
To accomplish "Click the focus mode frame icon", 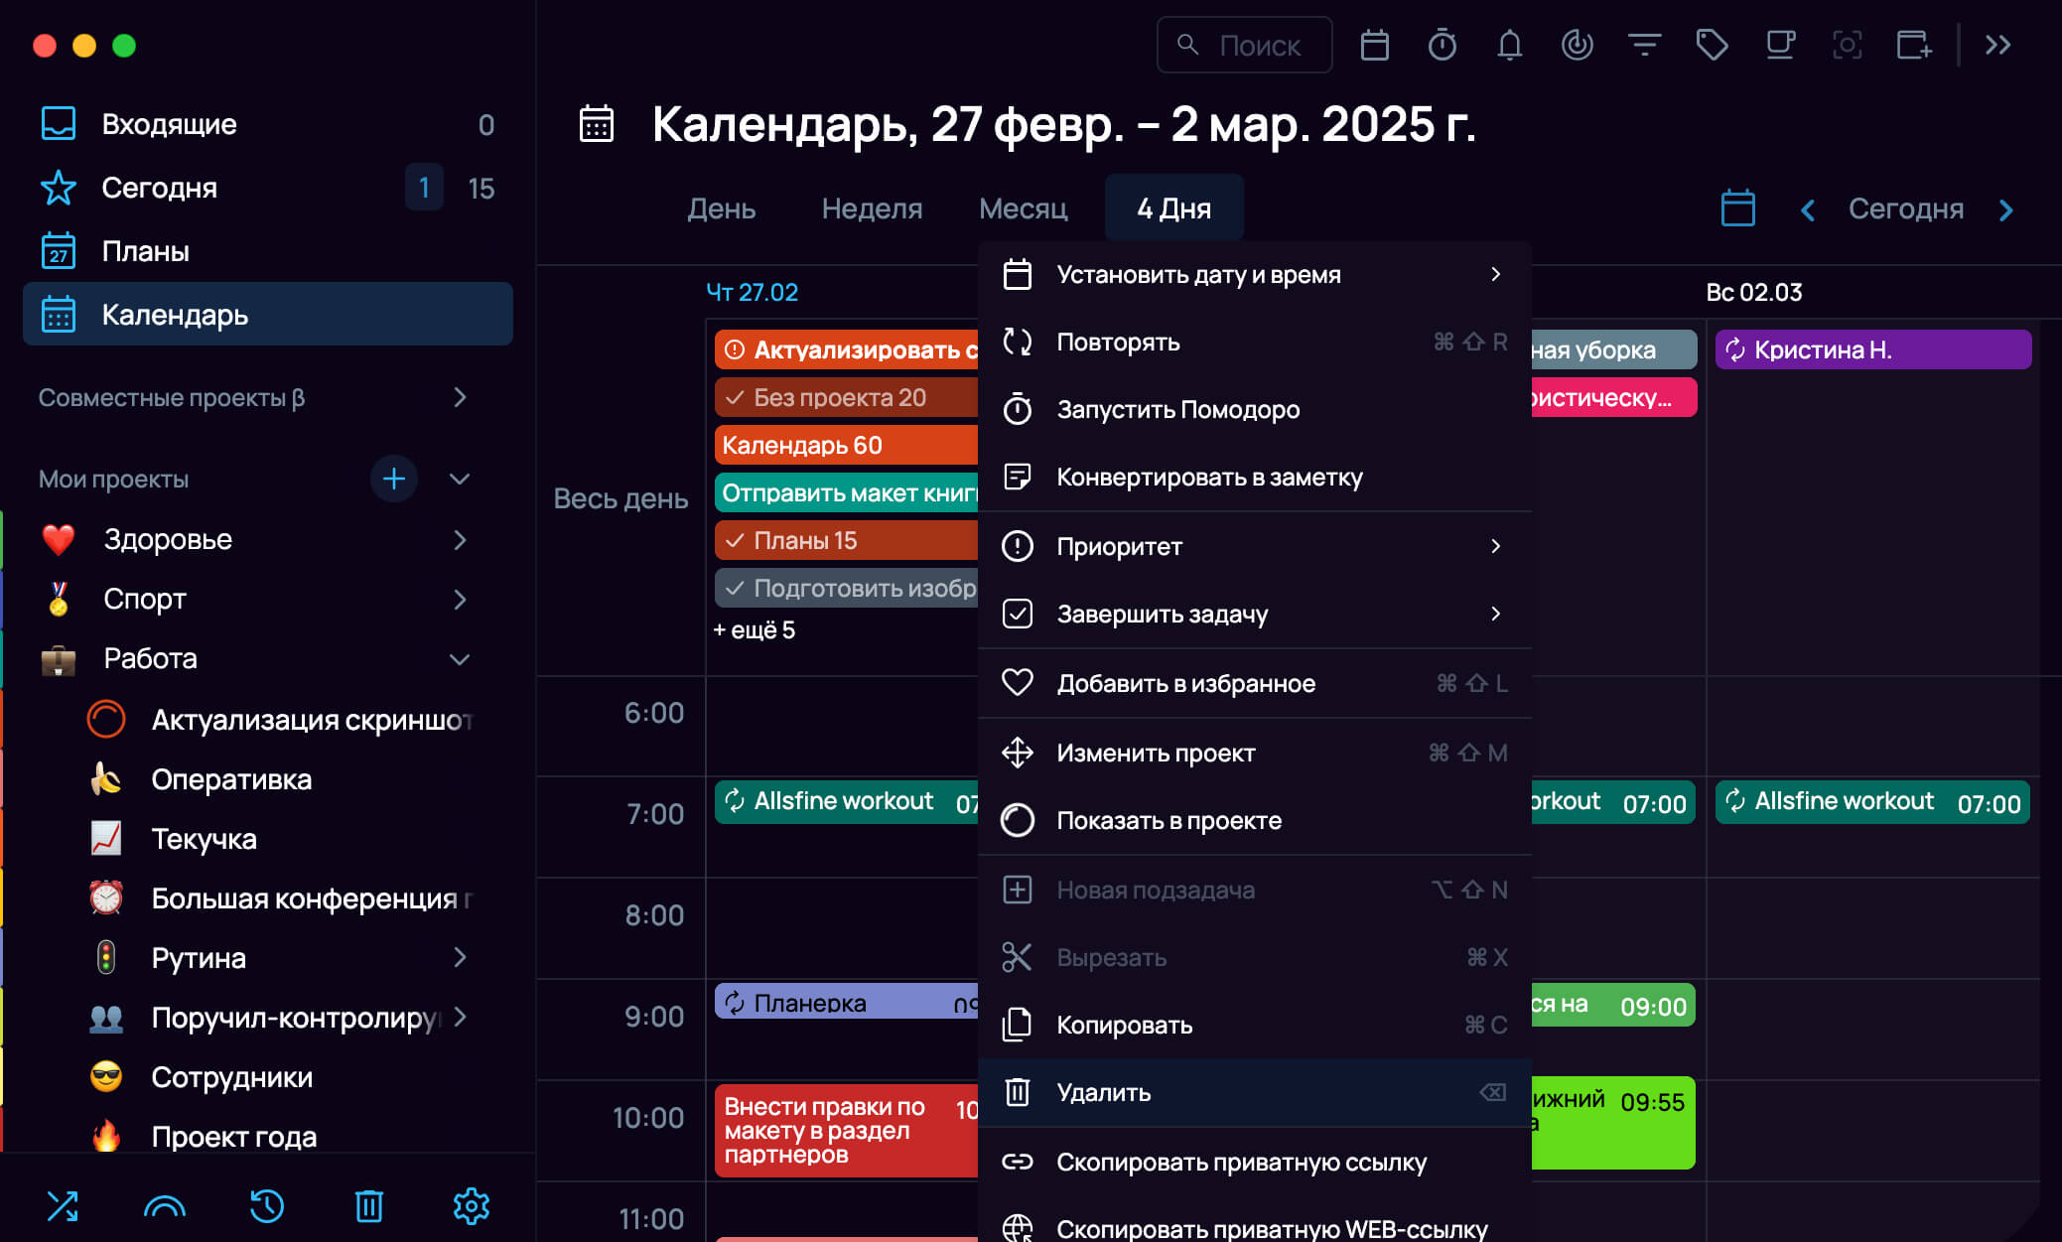I will click(1847, 45).
